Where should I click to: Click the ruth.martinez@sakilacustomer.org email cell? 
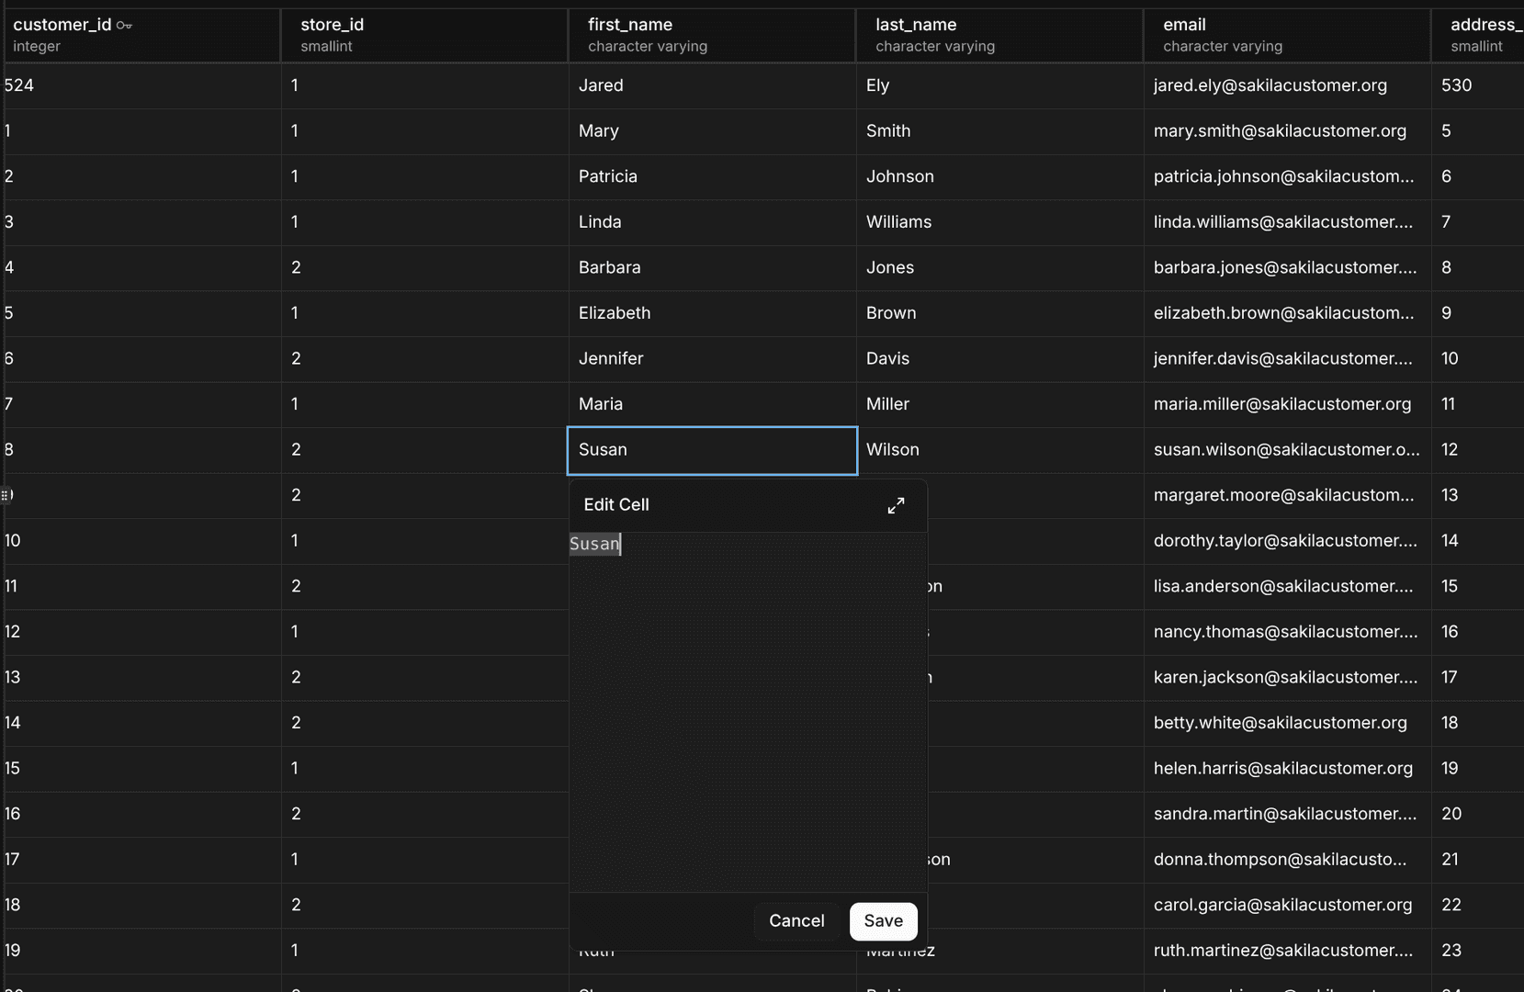1284,951
